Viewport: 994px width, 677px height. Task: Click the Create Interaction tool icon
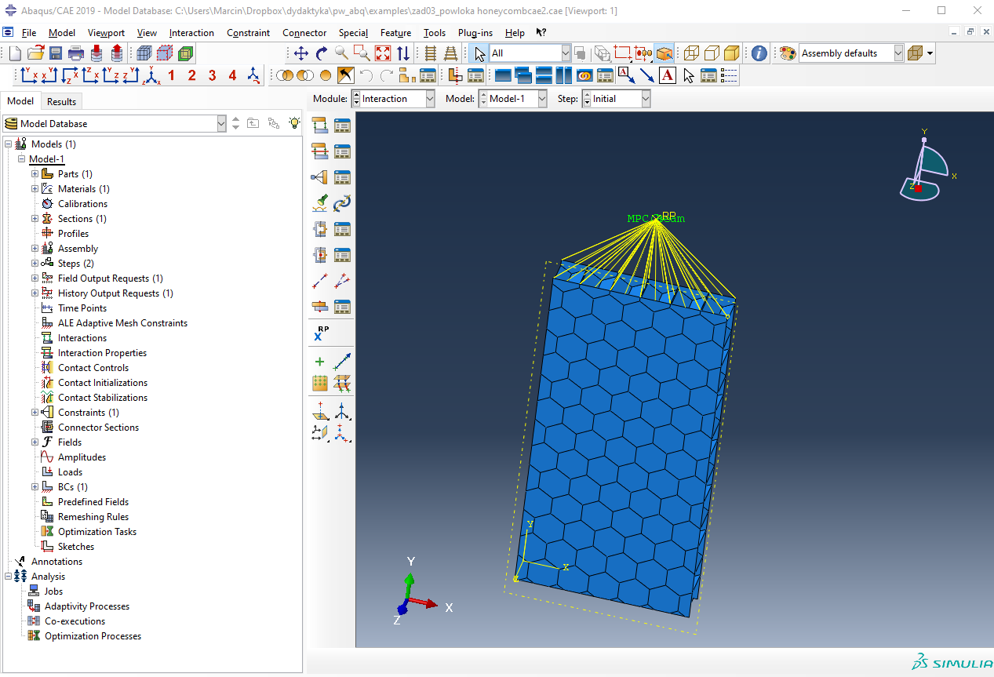319,126
